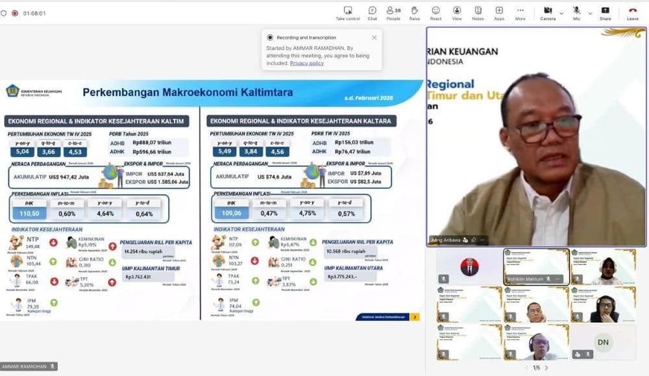Open the View layout menu
The width and height of the screenshot is (649, 376).
pos(457,13)
